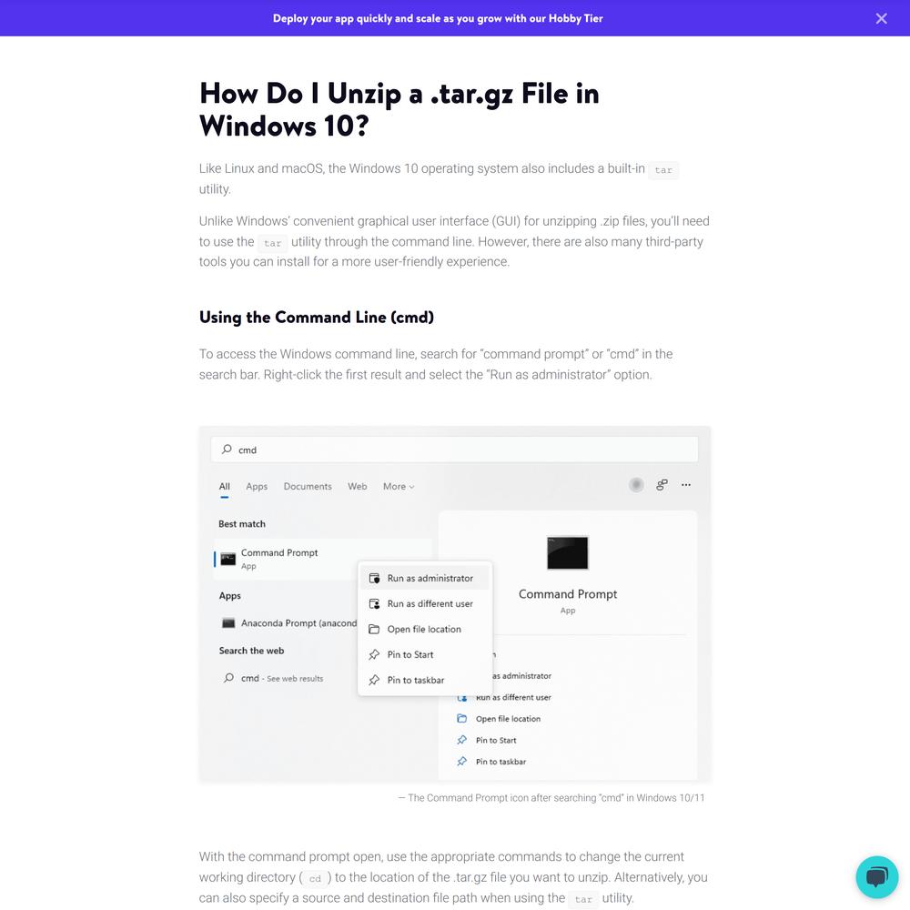
Task: Click the cmd search input field
Action: 454,450
